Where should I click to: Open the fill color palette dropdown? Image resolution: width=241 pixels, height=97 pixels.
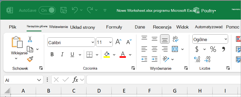pos(114,55)
